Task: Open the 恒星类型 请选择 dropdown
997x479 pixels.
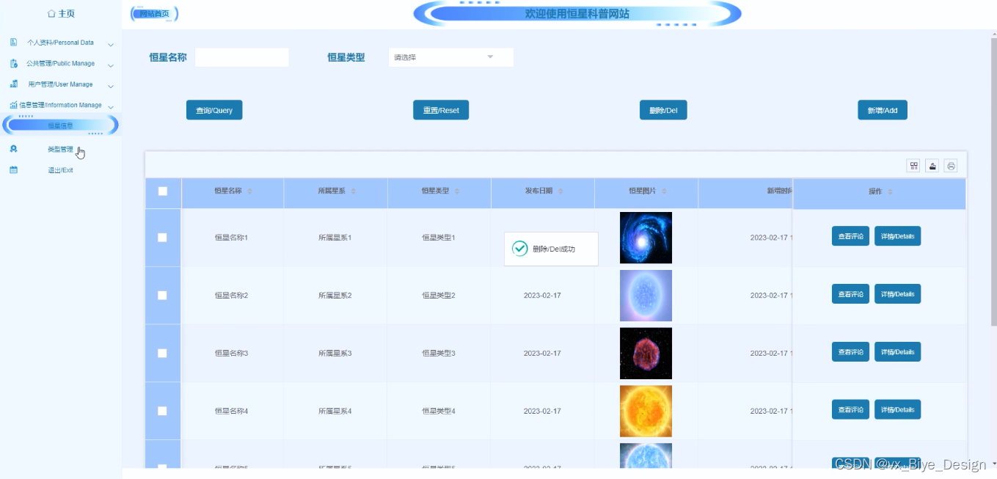Action: (450, 57)
